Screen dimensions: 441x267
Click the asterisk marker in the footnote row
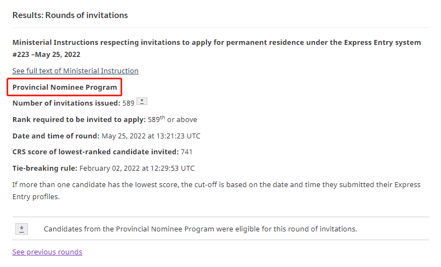21,229
